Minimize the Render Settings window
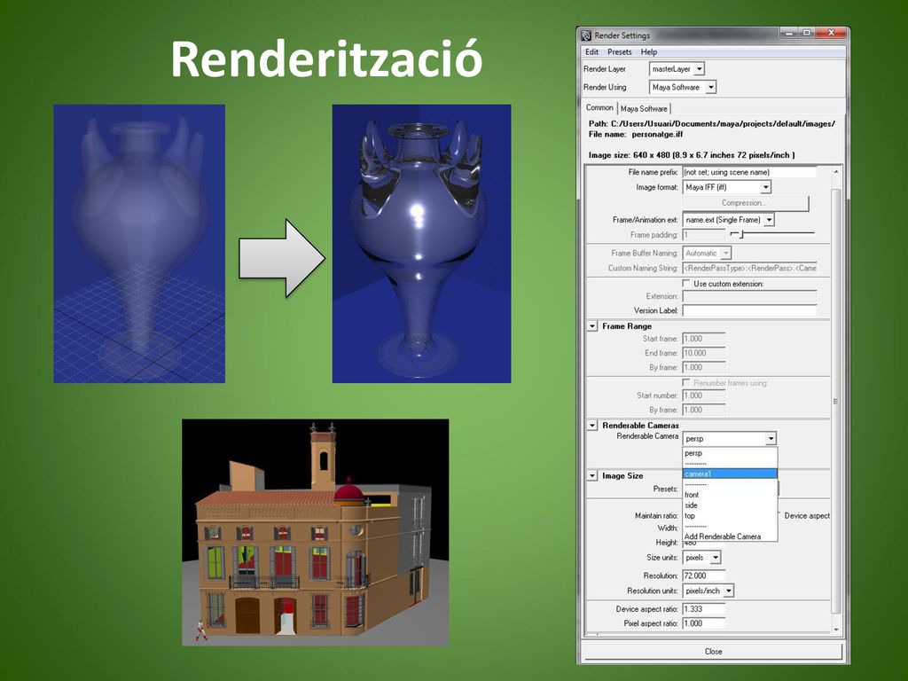The image size is (908, 681). pos(788,33)
